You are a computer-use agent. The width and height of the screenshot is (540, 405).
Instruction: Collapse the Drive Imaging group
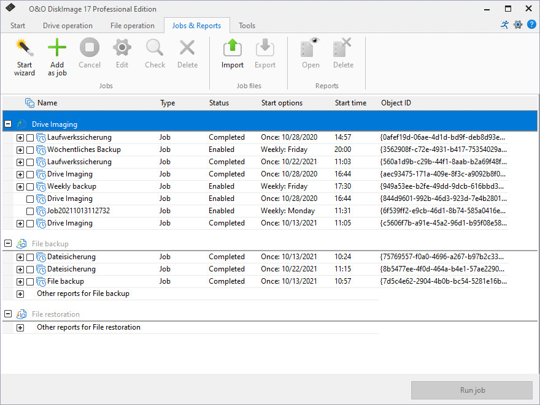pyautogui.click(x=8, y=124)
